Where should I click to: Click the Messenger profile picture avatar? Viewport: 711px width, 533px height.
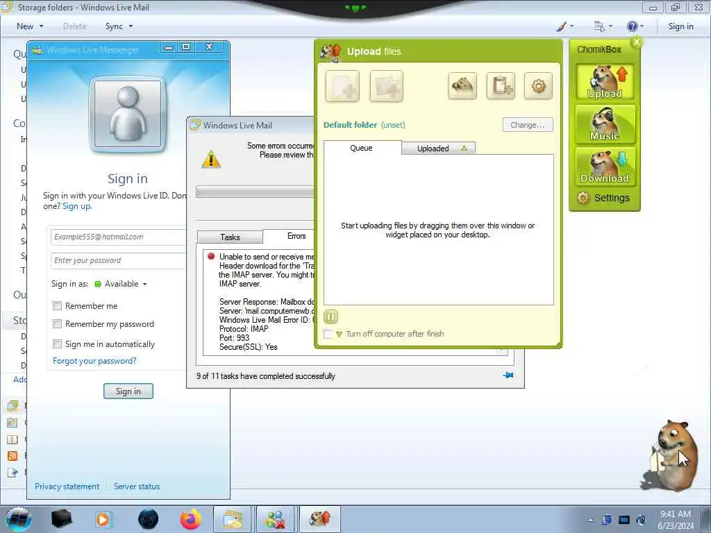coord(128,114)
